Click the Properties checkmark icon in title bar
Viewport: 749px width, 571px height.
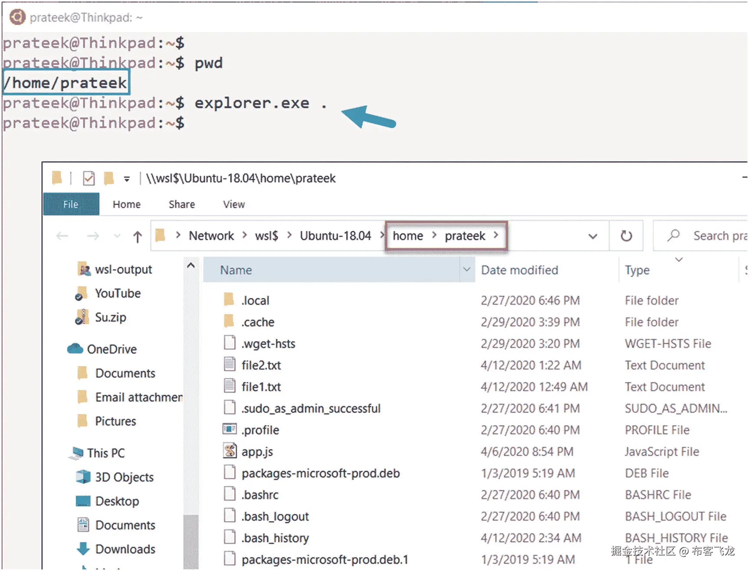pyautogui.click(x=89, y=178)
